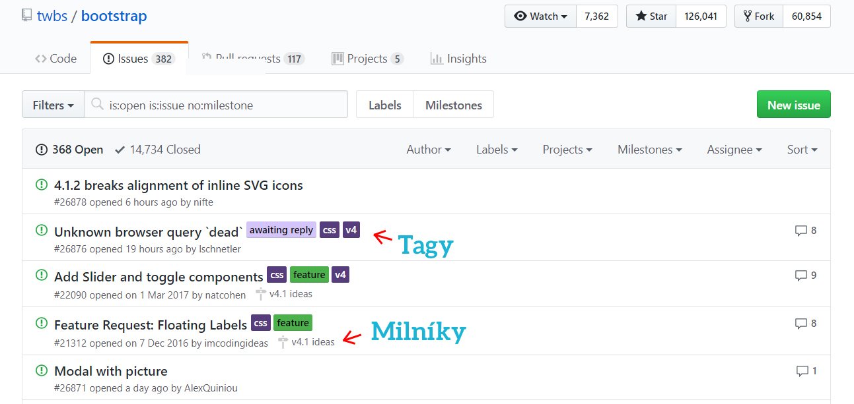Click the feature label on 'Add Slider' issue

click(309, 275)
